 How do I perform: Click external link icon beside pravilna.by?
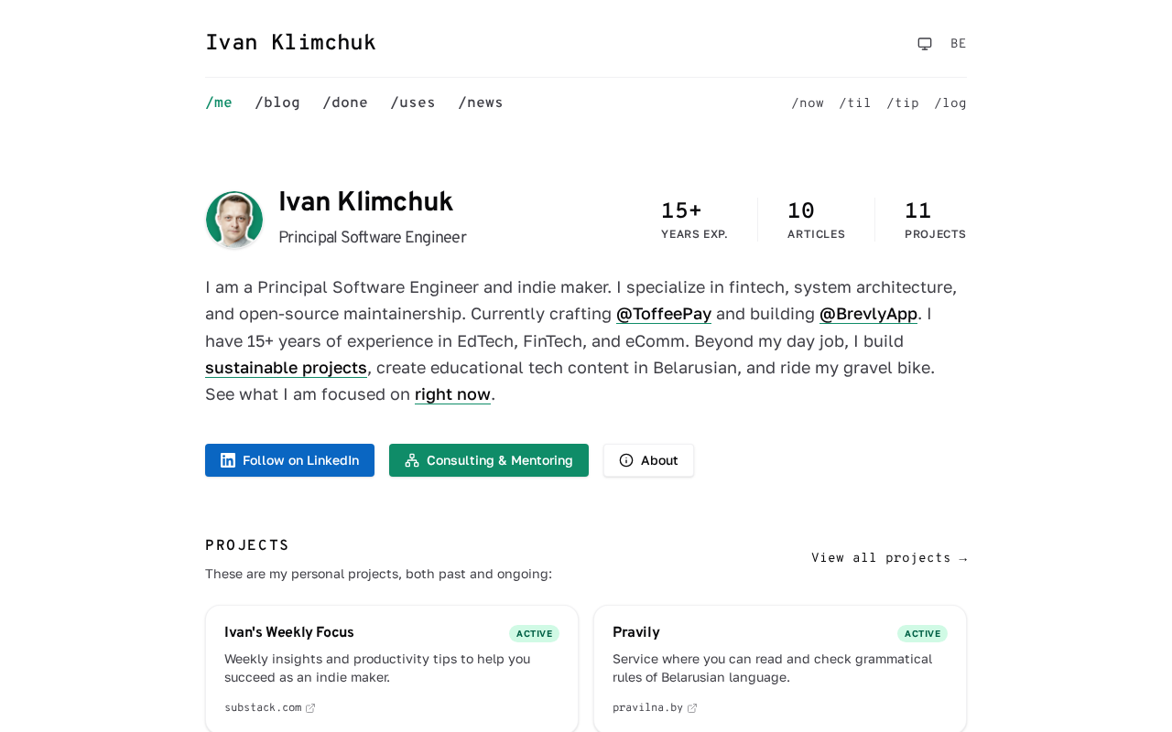point(692,708)
